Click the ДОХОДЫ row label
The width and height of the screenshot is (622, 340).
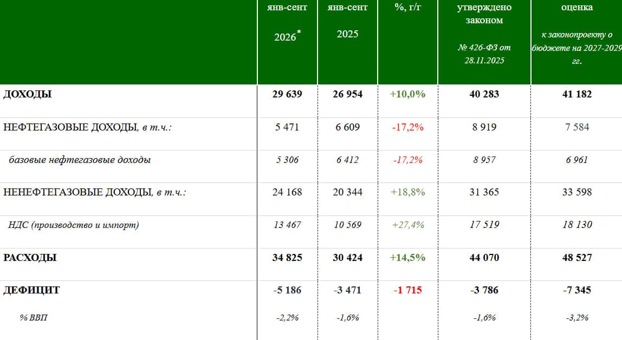pyautogui.click(x=28, y=94)
